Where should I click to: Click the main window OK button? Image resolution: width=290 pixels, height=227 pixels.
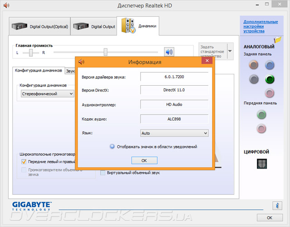270,218
